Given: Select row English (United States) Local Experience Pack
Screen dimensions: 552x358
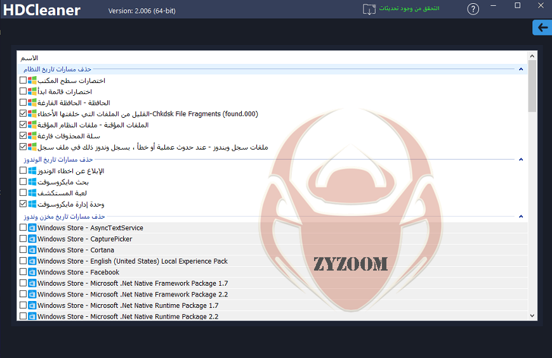Looking at the screenshot, I should coord(272,261).
